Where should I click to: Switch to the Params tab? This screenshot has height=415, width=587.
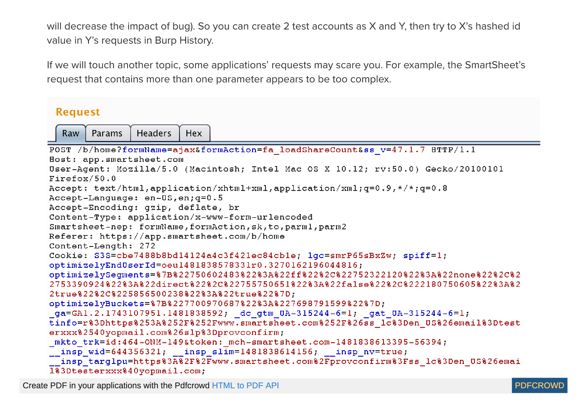[x=107, y=133]
